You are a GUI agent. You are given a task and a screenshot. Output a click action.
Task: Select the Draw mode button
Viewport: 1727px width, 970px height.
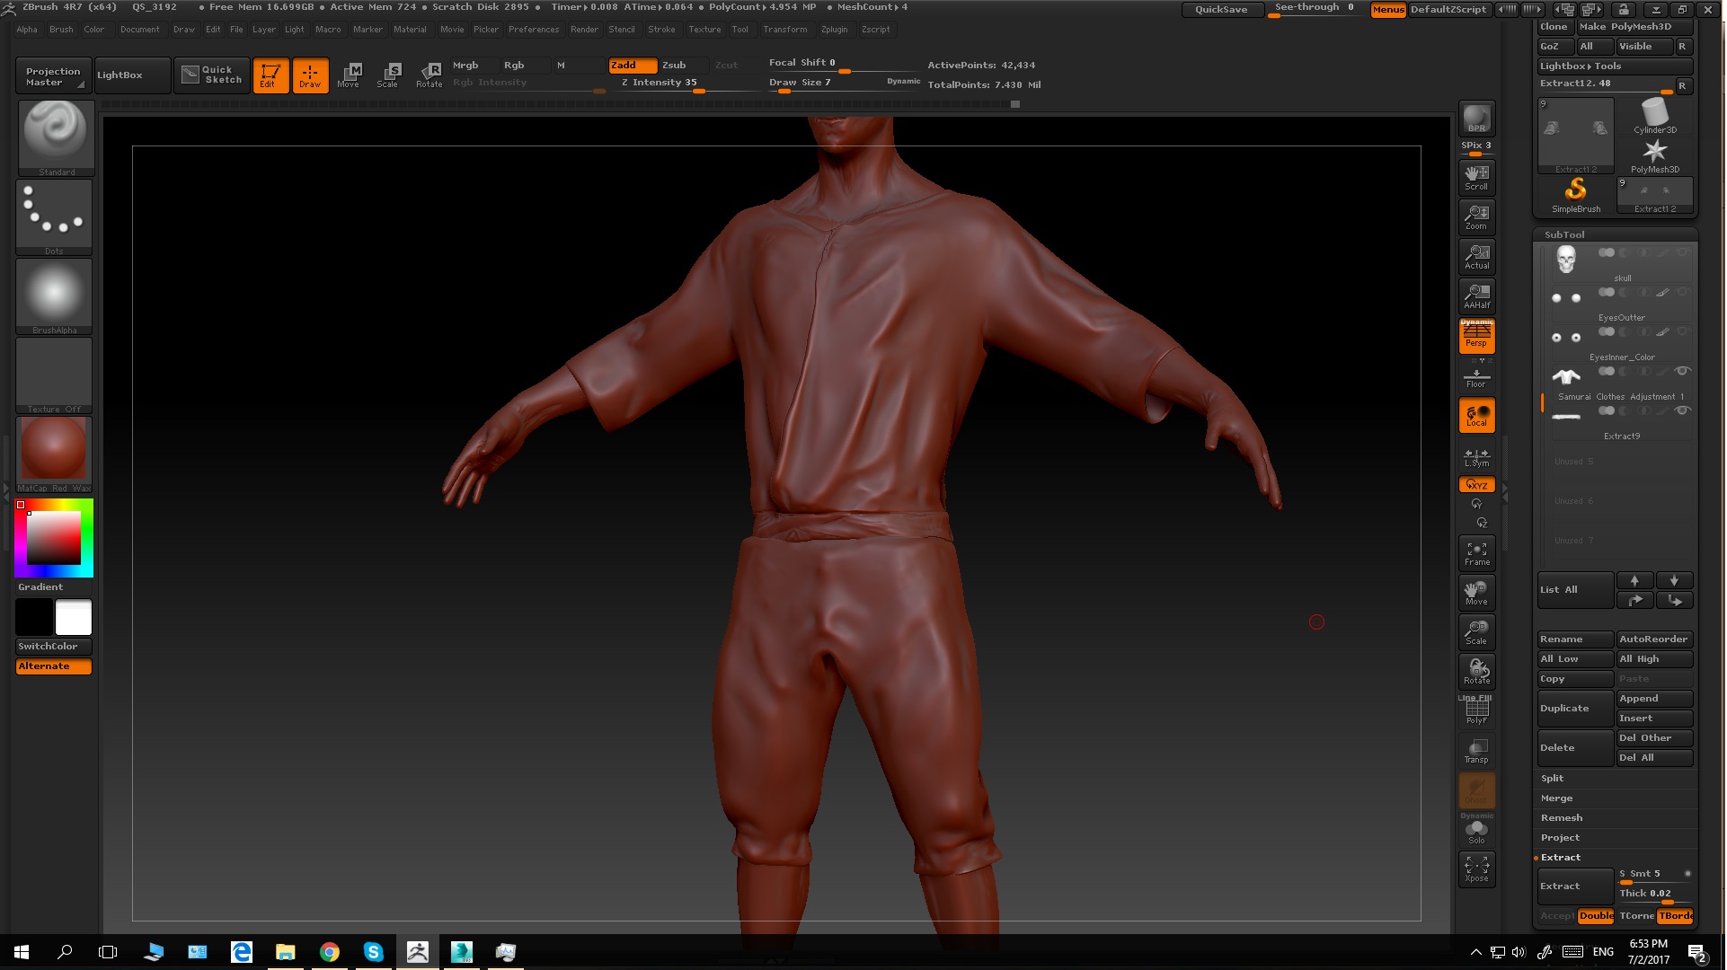[x=311, y=75]
